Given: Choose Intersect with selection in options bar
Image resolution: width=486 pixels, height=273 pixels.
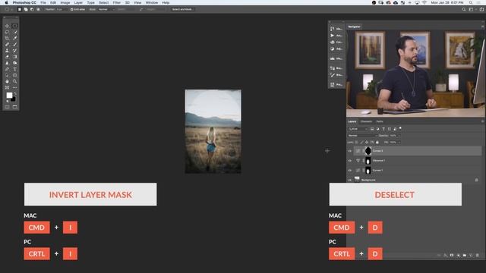Looking at the screenshot, I should (x=39, y=10).
